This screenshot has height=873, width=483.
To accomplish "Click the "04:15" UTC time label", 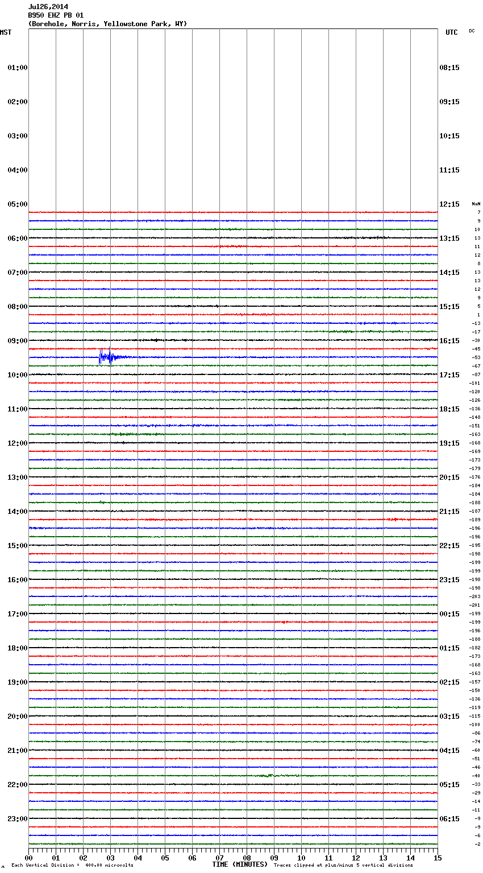I will [x=449, y=751].
